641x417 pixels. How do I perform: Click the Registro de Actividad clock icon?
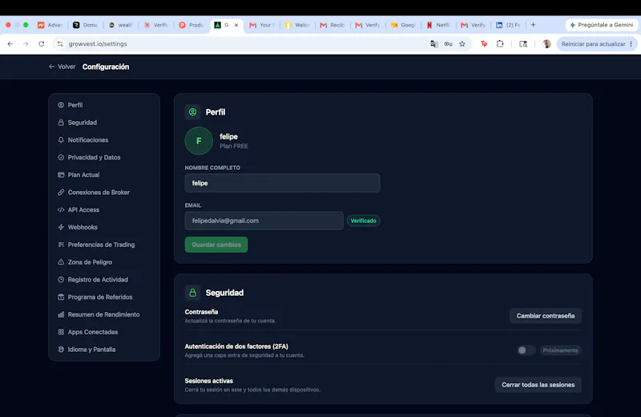(61, 280)
